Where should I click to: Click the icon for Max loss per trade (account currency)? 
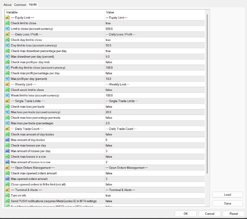tap(7, 112)
